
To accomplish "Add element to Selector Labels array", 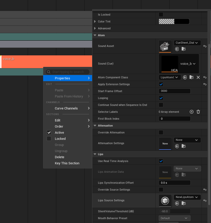I will point(192,112).
